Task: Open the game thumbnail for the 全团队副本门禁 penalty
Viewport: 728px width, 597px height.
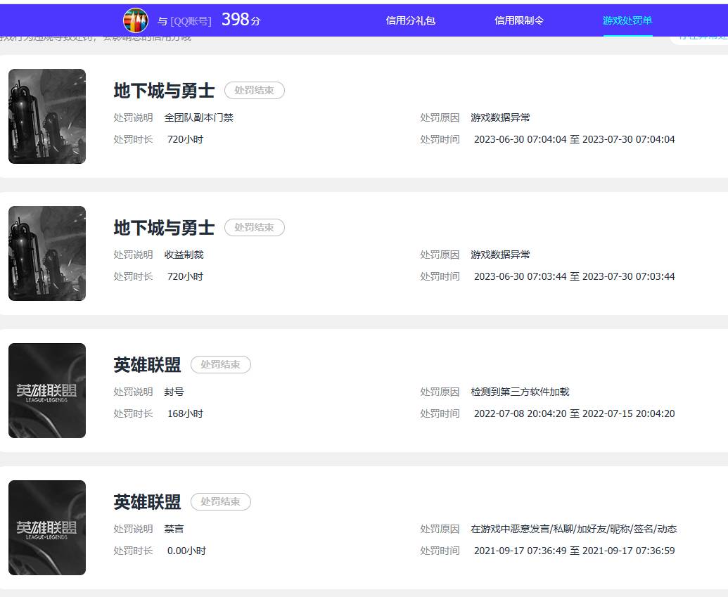Action: [x=47, y=116]
